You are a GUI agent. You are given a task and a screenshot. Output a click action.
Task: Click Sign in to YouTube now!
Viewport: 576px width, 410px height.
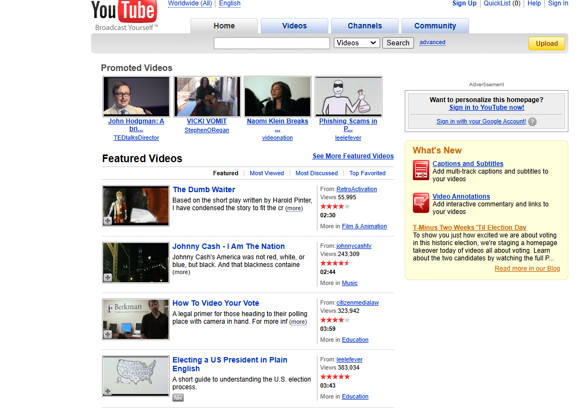click(x=487, y=108)
